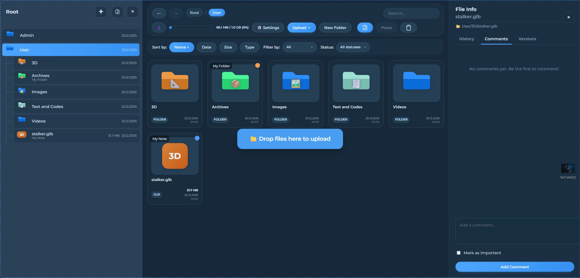Click the blue new file toolbar button
Image resolution: width=580 pixels, height=278 pixels.
[365, 27]
